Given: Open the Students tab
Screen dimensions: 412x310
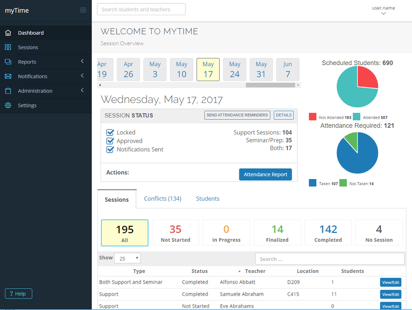Looking at the screenshot, I should pyautogui.click(x=207, y=198).
